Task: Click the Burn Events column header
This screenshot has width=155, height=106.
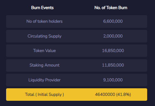Action: (42, 8)
